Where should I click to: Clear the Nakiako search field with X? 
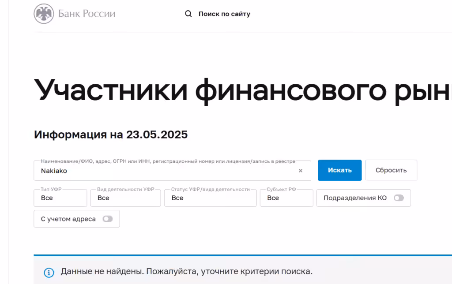click(300, 171)
